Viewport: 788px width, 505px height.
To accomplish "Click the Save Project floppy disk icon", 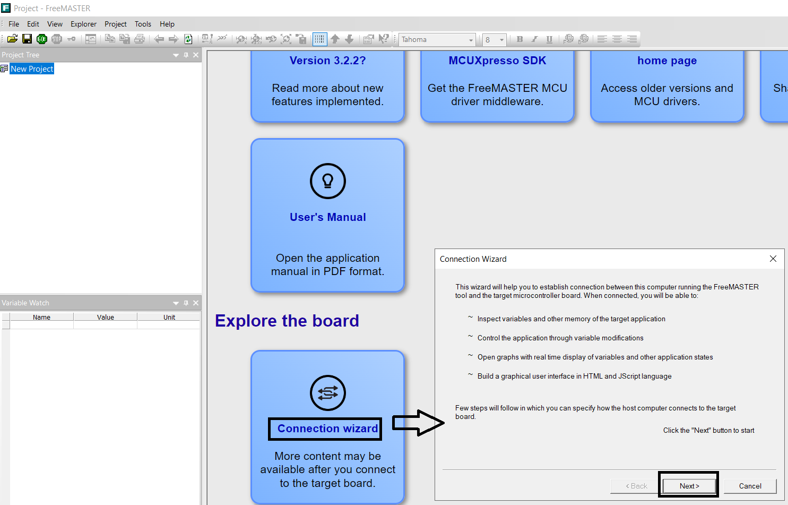I will 27,39.
